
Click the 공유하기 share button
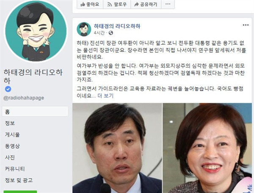coord(146,4)
